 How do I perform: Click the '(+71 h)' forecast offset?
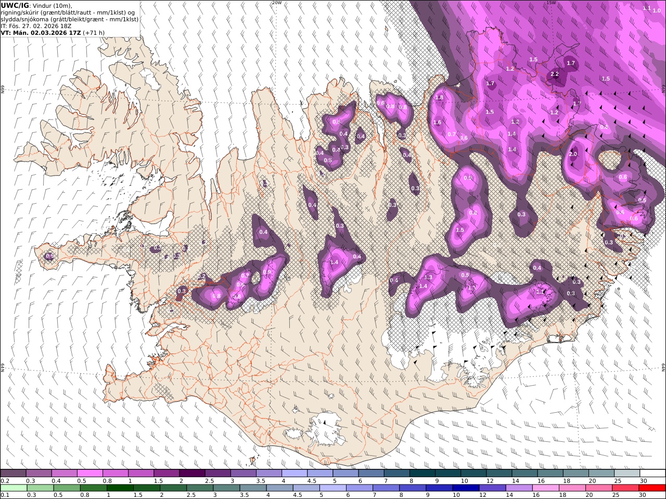(x=94, y=32)
